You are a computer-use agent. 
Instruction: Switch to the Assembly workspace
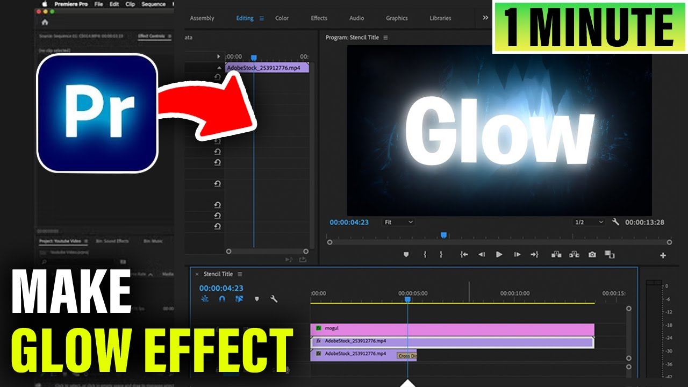(202, 18)
